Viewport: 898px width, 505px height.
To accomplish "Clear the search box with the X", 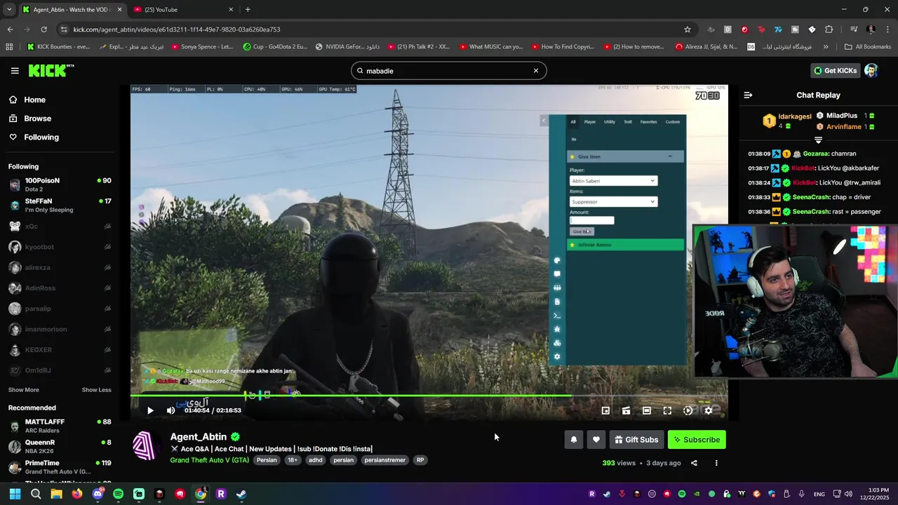I will (536, 71).
